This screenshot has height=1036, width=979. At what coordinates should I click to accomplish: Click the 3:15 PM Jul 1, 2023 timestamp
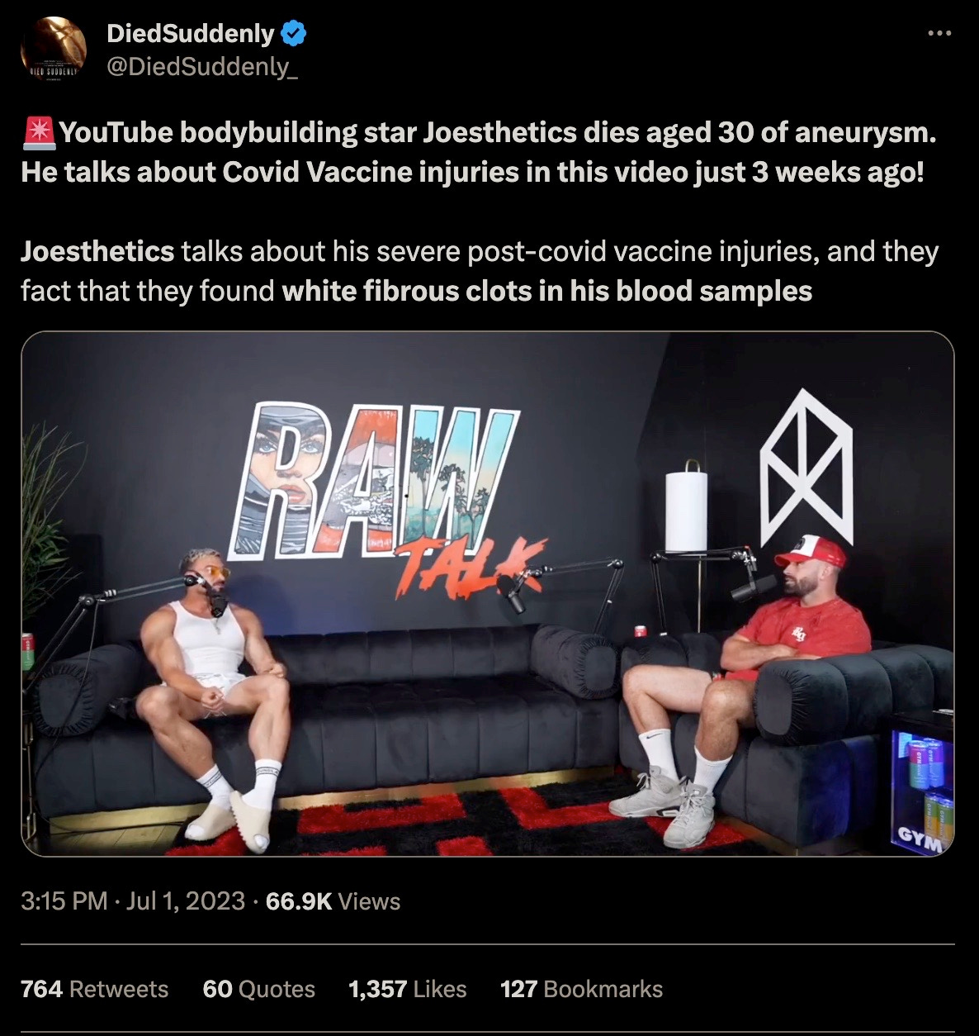(133, 901)
